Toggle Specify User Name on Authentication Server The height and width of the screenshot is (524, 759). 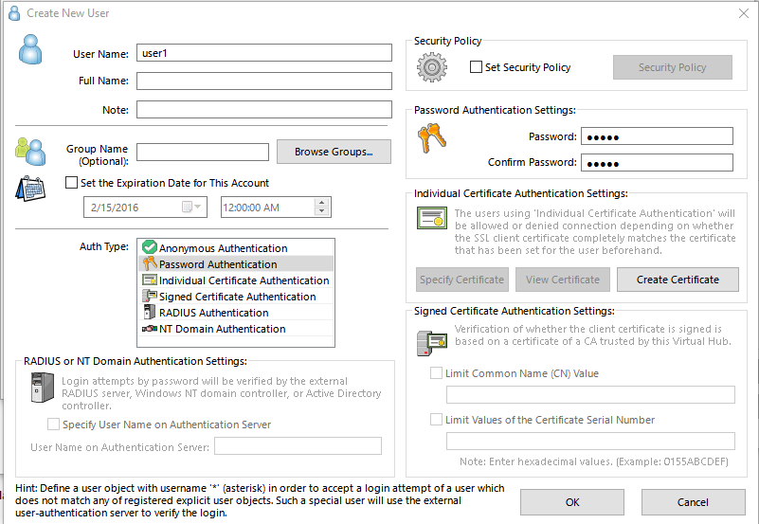(x=53, y=425)
